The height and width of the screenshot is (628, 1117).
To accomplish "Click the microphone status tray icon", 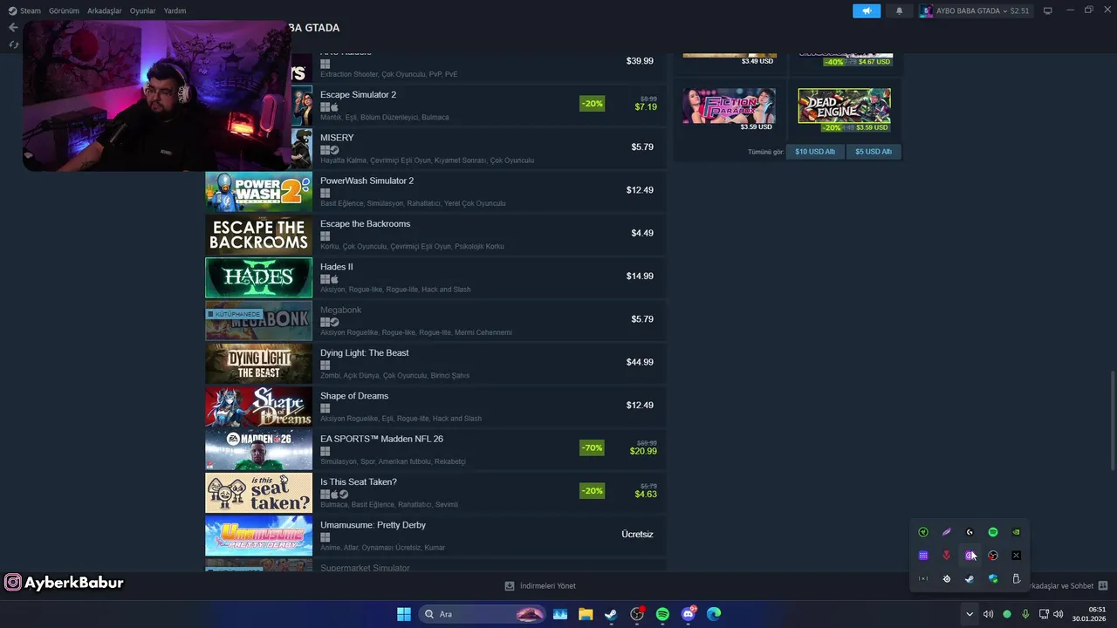I will coord(1025,614).
